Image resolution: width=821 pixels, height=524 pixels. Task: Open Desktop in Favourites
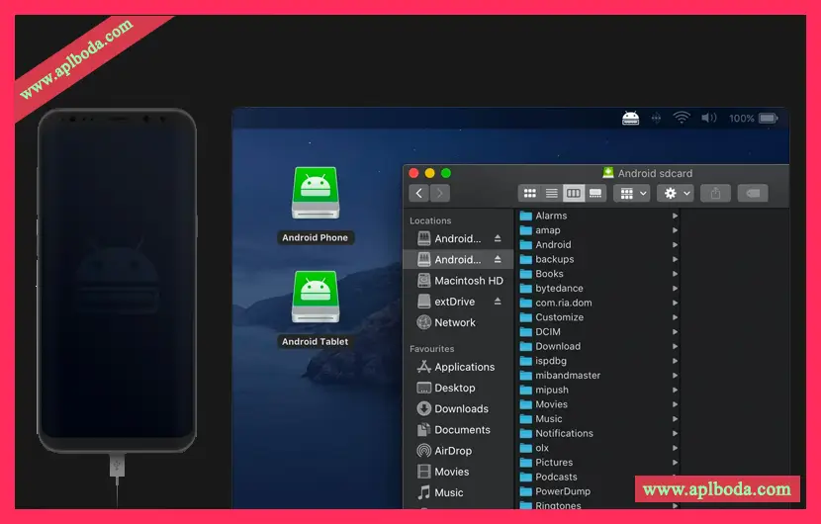(x=458, y=388)
